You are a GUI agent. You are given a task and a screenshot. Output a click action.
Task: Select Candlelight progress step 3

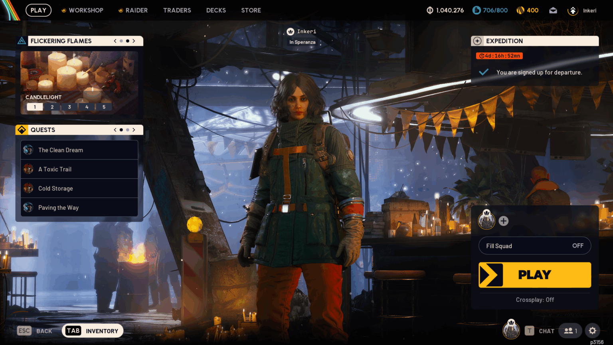tap(69, 106)
